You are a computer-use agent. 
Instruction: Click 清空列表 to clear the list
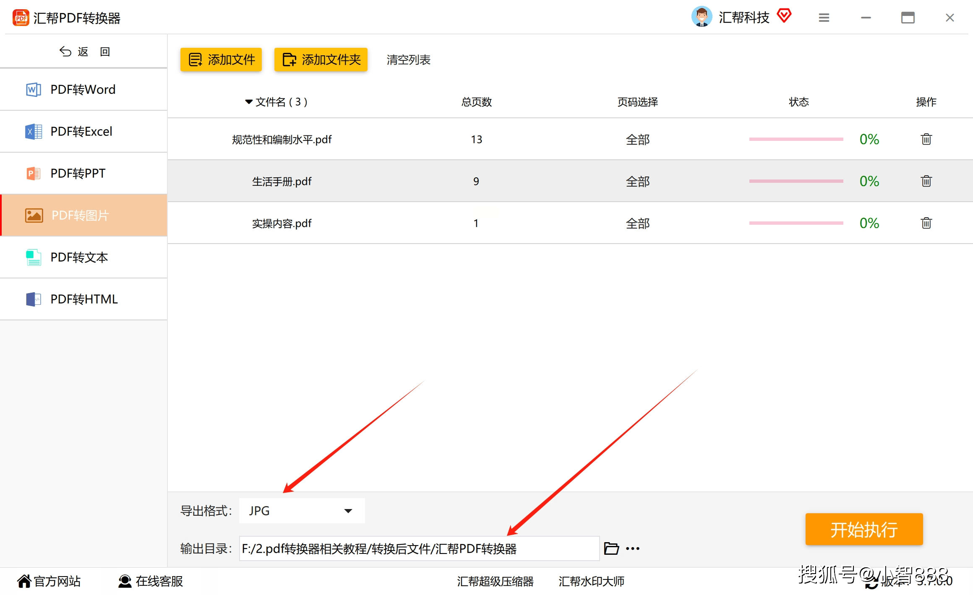408,60
